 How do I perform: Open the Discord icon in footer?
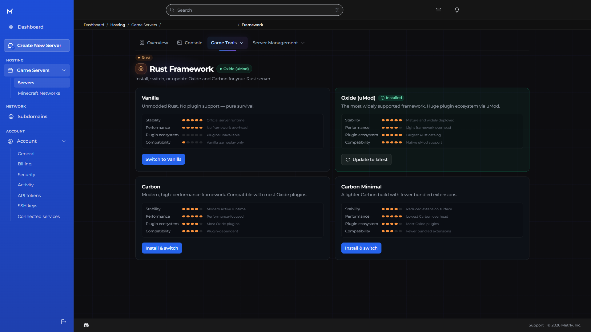tap(86, 325)
